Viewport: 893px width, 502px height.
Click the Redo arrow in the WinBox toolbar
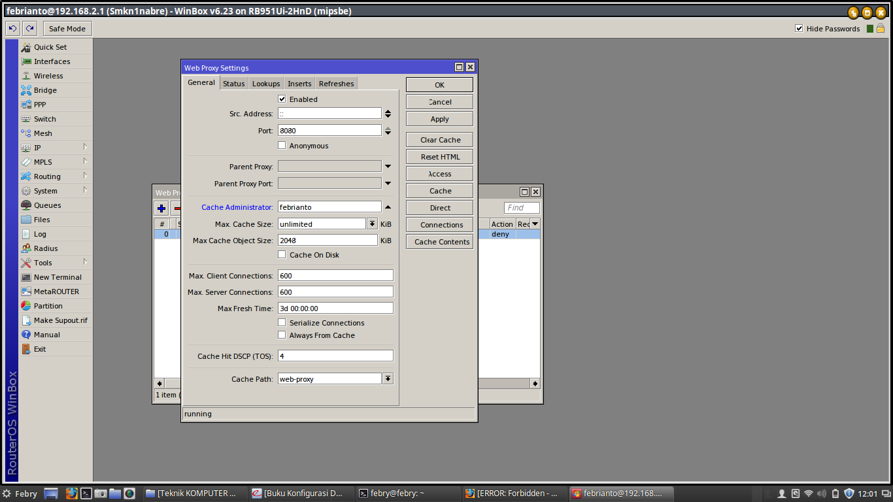29,29
